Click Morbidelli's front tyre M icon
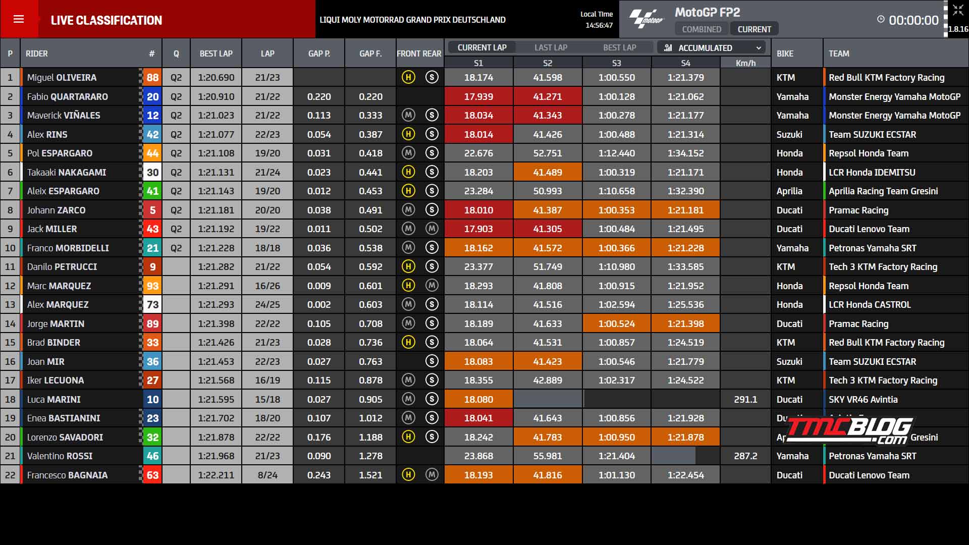Image resolution: width=969 pixels, height=545 pixels. coord(408,248)
